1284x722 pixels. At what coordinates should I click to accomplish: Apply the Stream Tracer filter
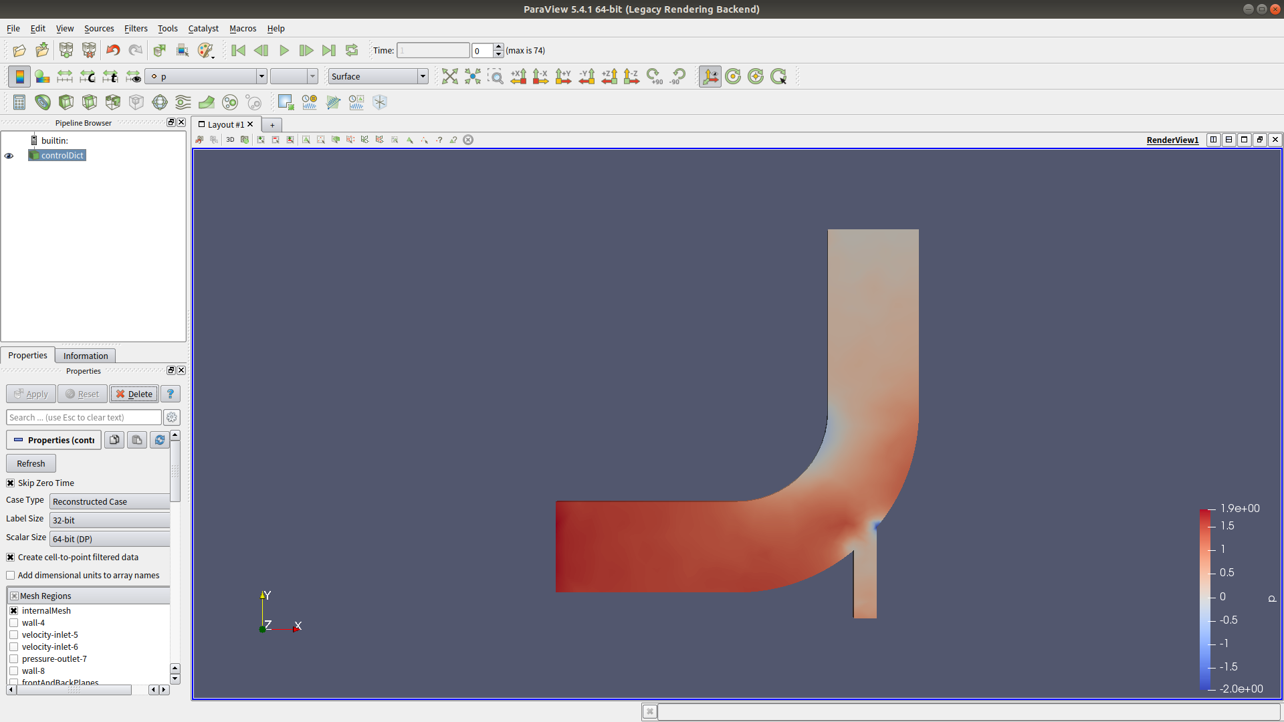coord(183,102)
